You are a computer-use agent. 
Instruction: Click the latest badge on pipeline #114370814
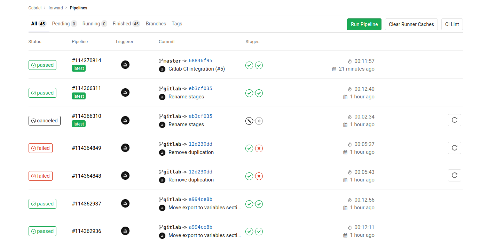(78, 68)
